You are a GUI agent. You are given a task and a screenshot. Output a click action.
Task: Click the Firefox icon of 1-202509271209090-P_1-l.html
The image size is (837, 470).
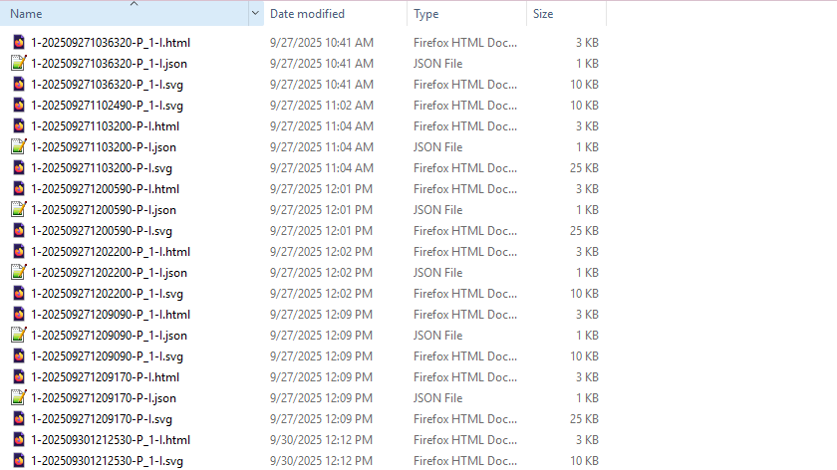(x=18, y=315)
